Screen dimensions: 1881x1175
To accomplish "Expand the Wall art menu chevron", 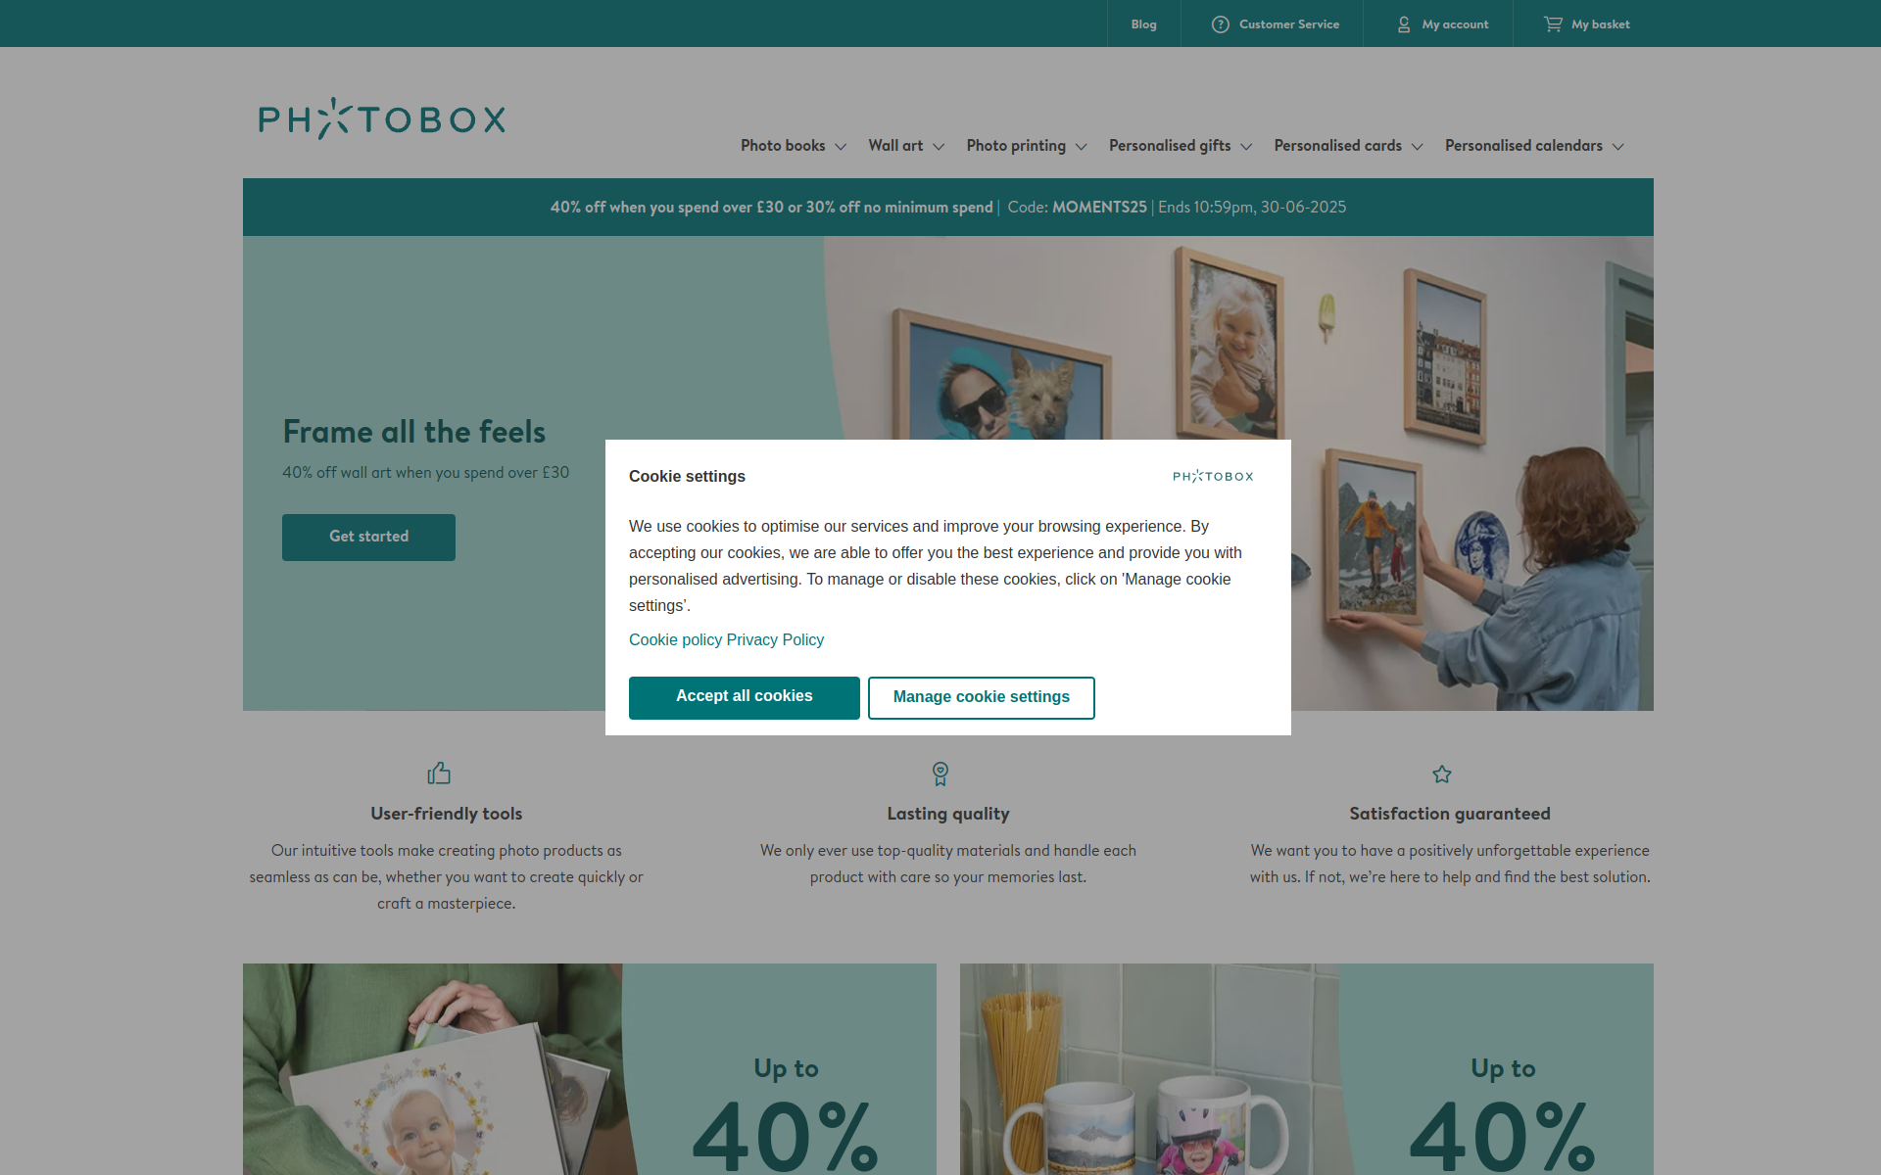I will tap(939, 147).
